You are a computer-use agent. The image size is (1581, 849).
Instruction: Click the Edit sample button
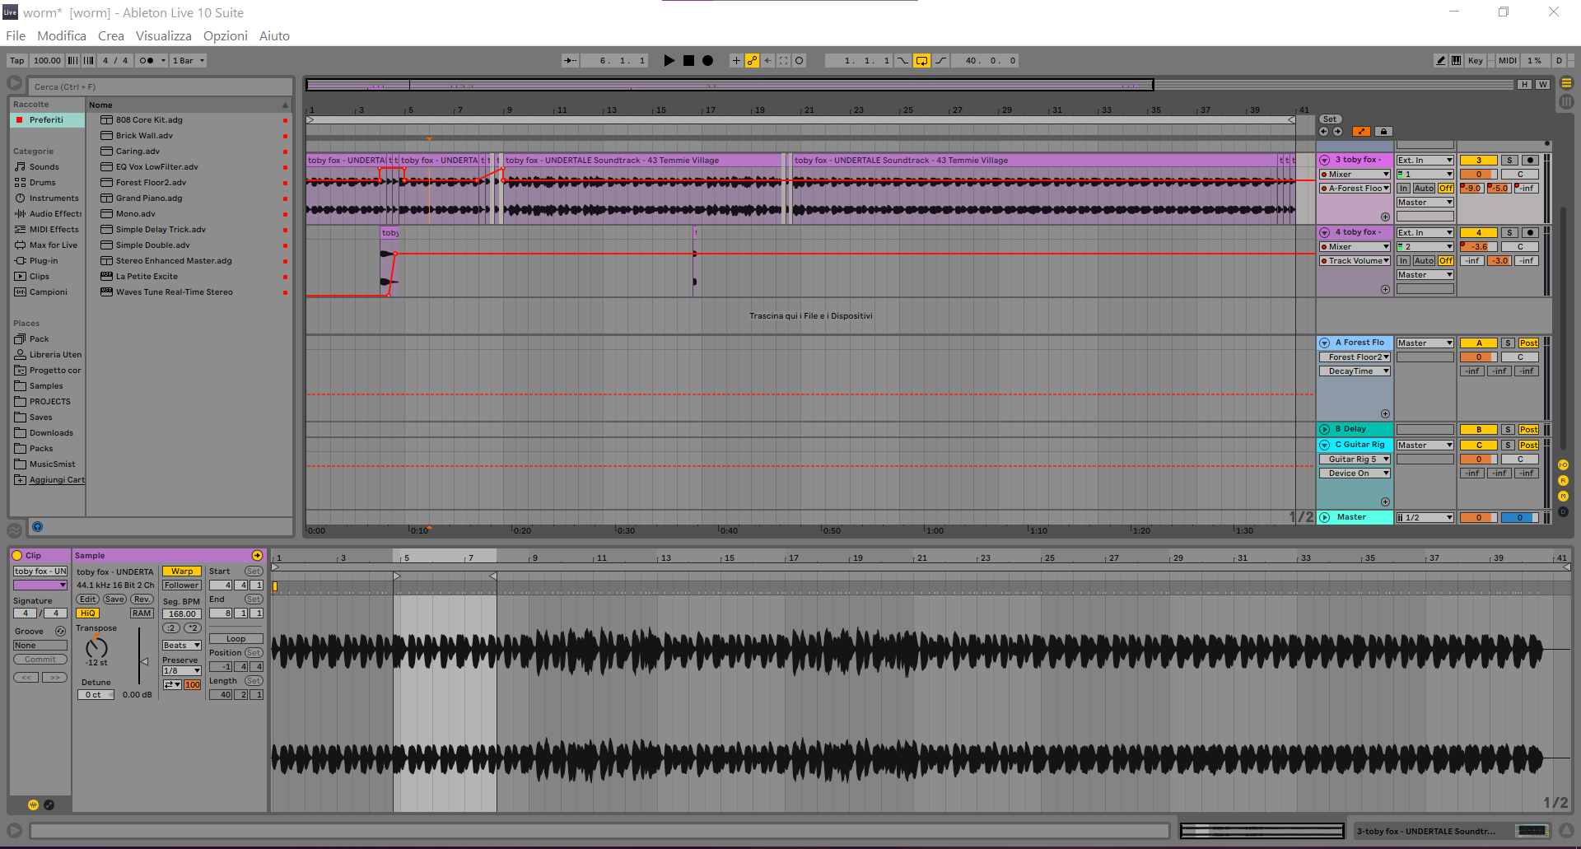click(87, 599)
